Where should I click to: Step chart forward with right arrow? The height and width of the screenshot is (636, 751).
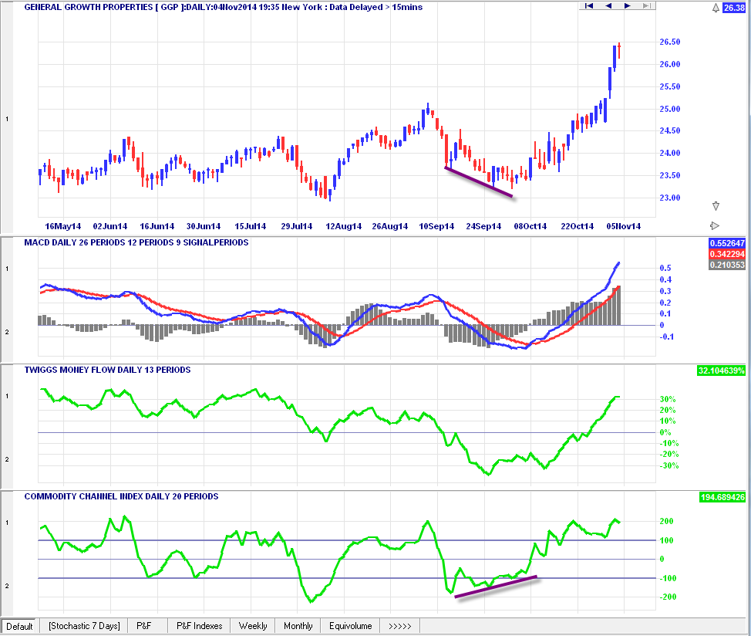(x=627, y=5)
